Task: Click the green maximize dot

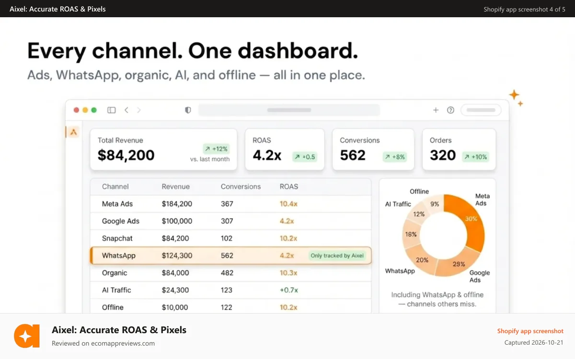Action: pos(94,110)
